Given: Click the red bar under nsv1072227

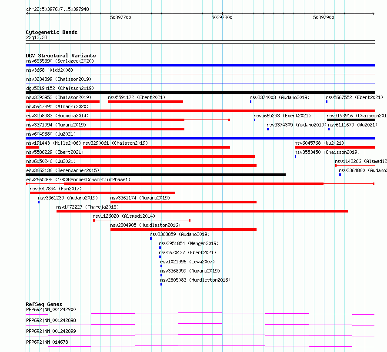Looking at the screenshot, I should (202, 211).
